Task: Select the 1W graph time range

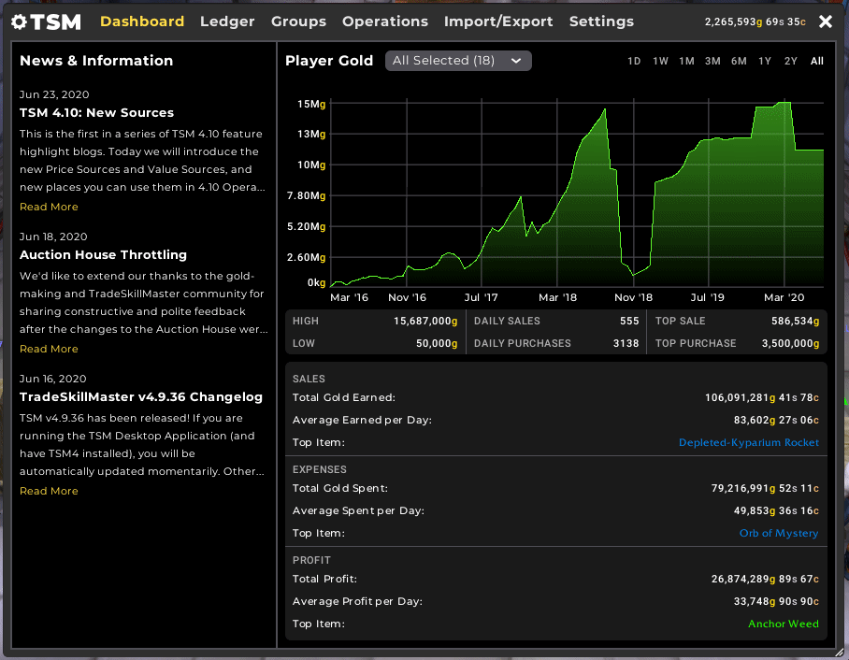Action: [x=660, y=61]
